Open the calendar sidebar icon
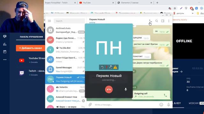204x114 pixels. [x=5, y=52]
